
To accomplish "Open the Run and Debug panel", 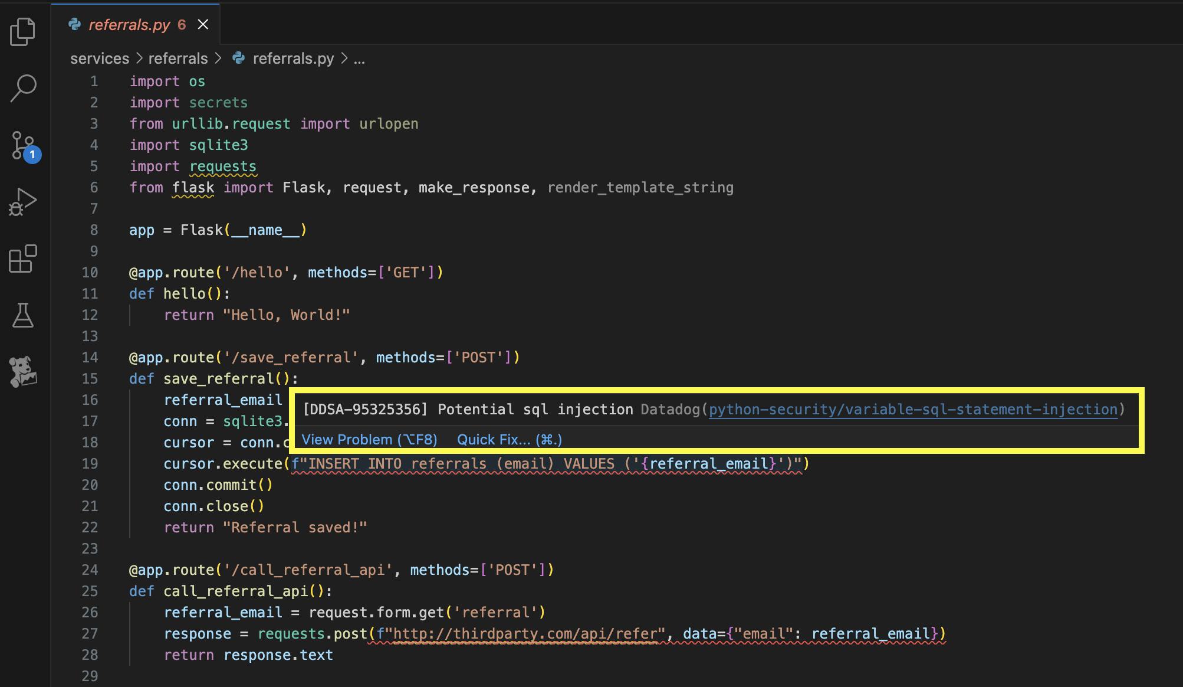I will click(x=22, y=201).
